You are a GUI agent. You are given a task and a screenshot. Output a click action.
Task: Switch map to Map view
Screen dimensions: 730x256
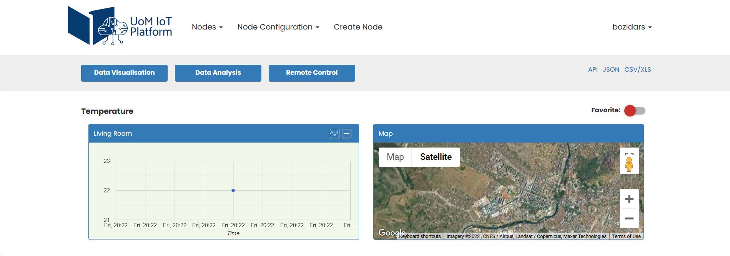click(x=395, y=157)
